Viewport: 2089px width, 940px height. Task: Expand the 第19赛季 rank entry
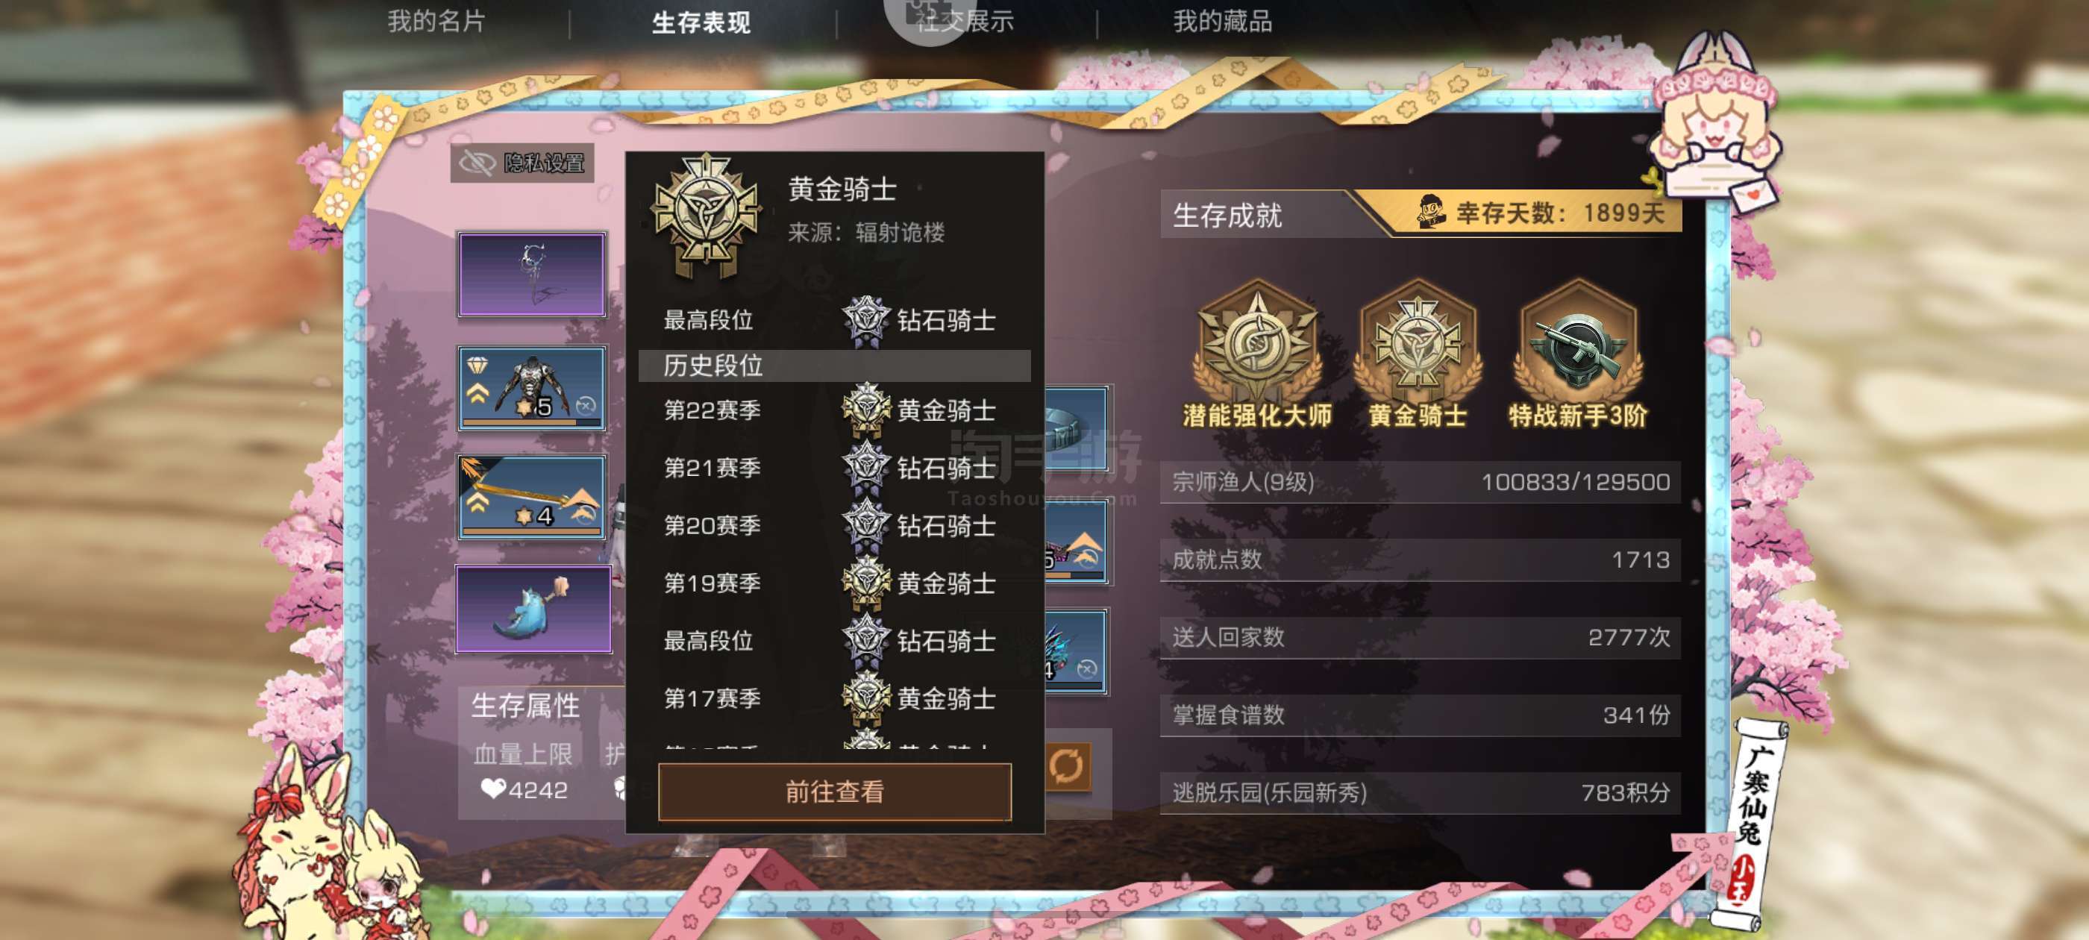(834, 583)
